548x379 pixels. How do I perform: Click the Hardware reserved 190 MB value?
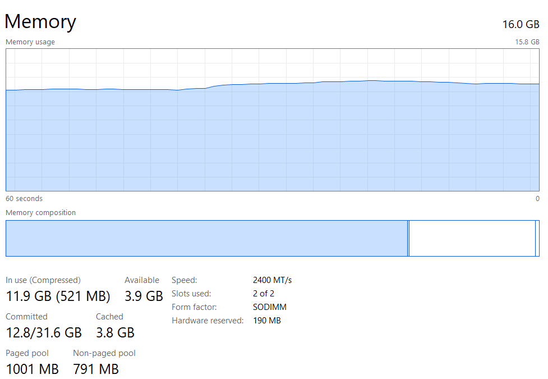point(267,321)
